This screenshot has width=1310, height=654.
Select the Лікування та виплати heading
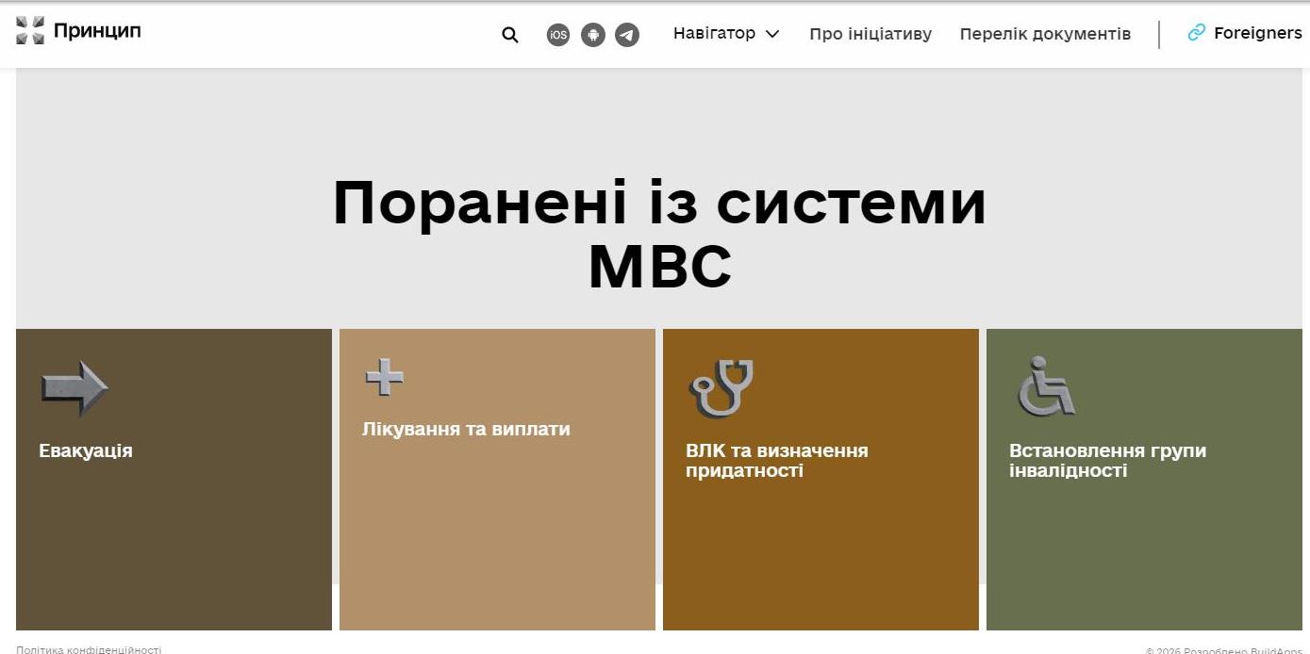tap(466, 429)
